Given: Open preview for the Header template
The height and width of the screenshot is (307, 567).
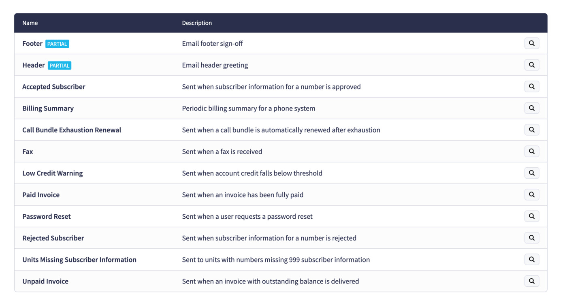Looking at the screenshot, I should [x=532, y=65].
